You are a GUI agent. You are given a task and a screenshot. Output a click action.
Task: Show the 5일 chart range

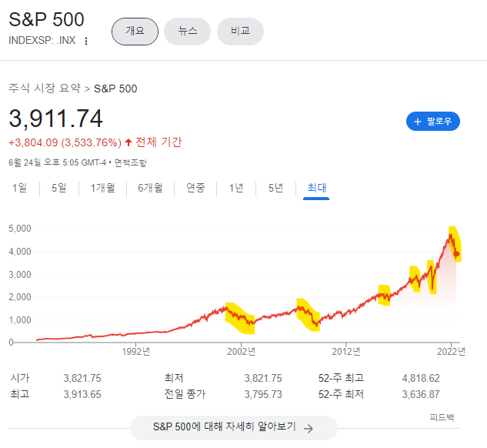59,188
